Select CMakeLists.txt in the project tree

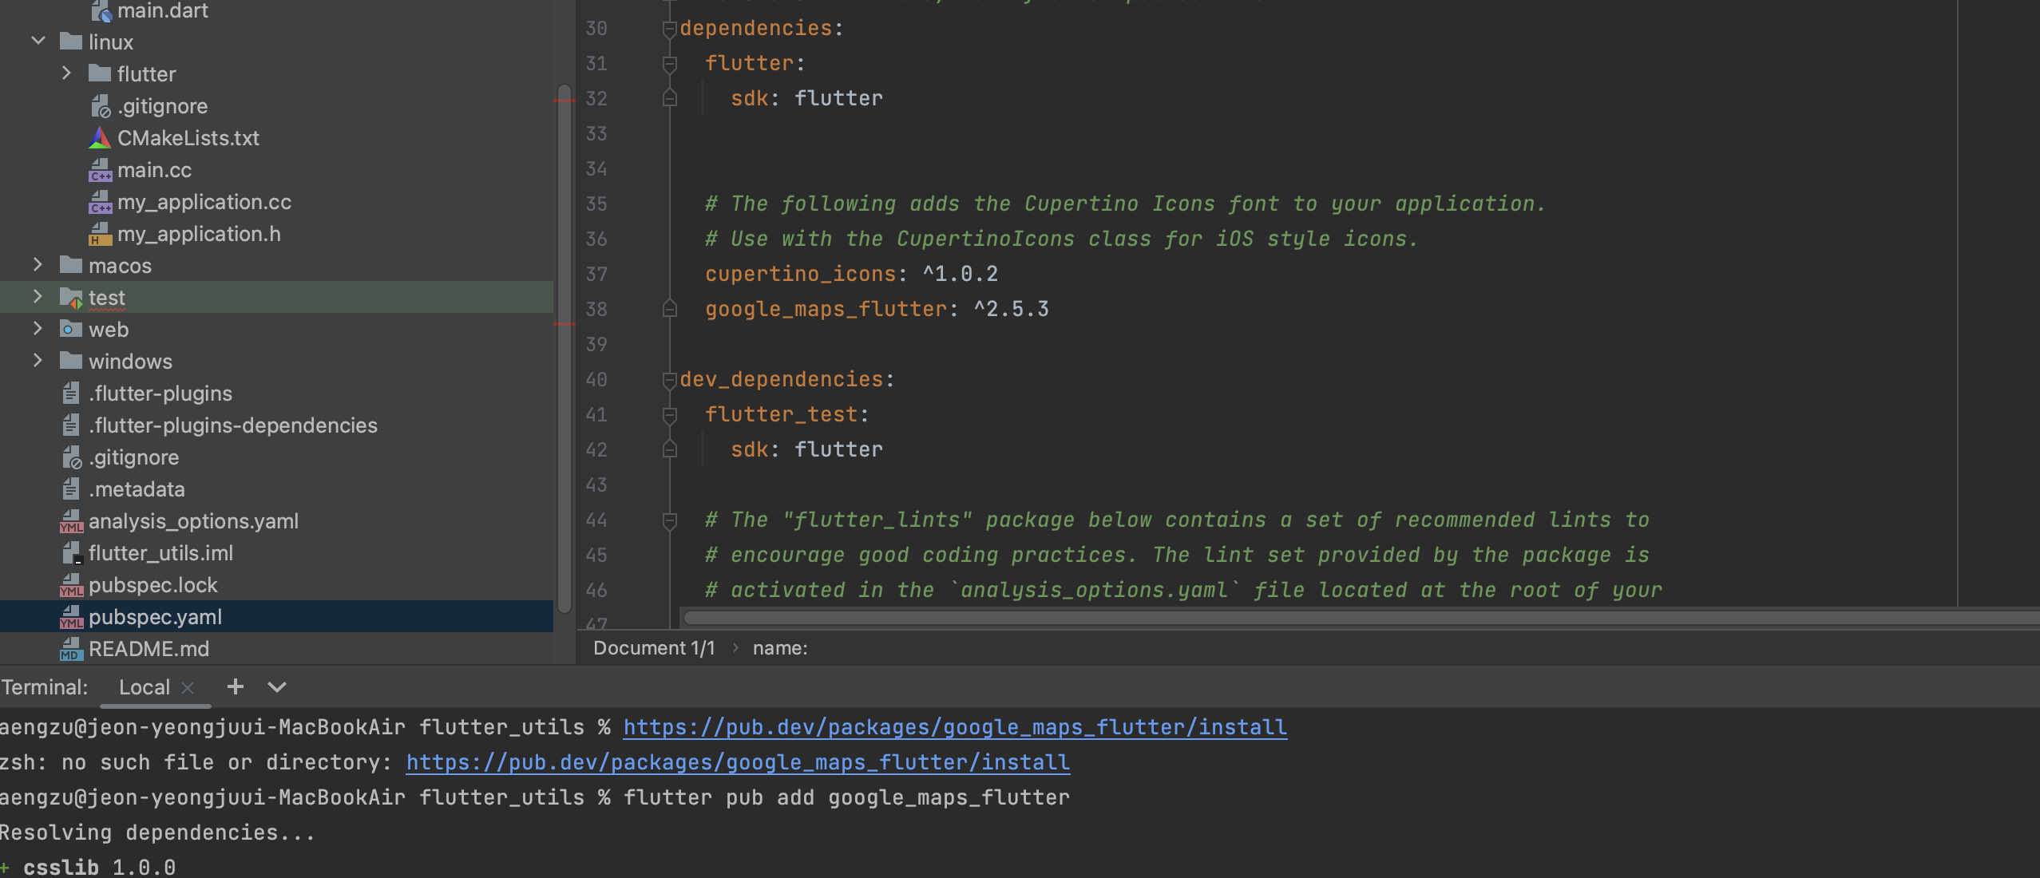[276, 137]
